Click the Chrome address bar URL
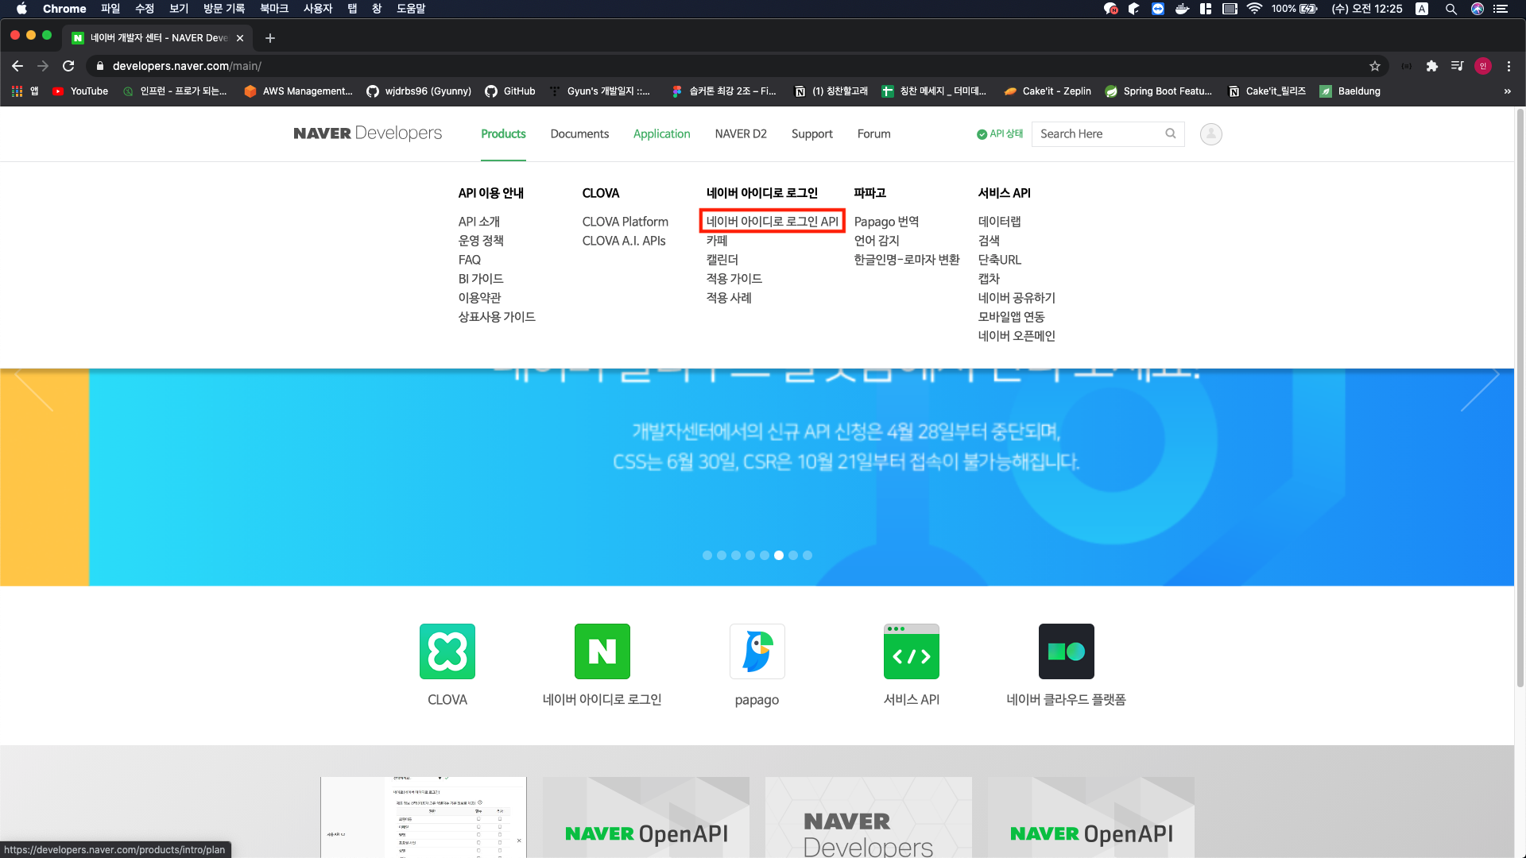 click(x=187, y=66)
